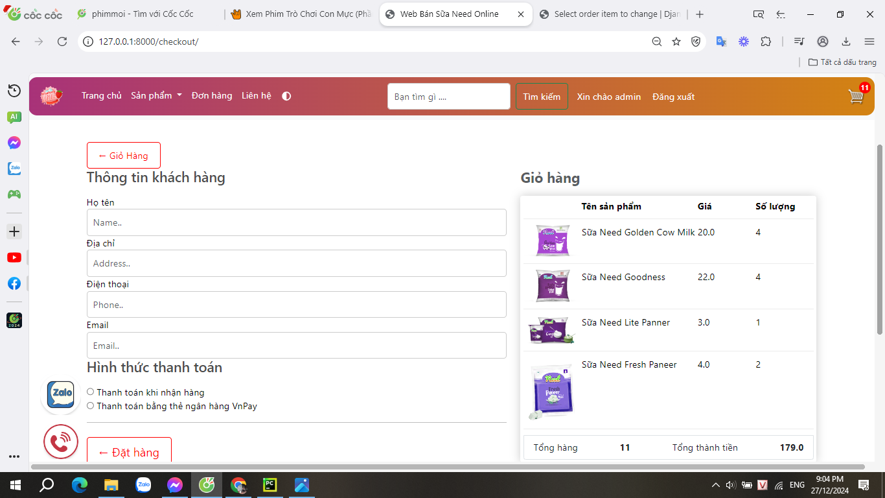
Task: Switch to Xem Phim Trò Chơi Con Mực tab
Action: pos(301,14)
